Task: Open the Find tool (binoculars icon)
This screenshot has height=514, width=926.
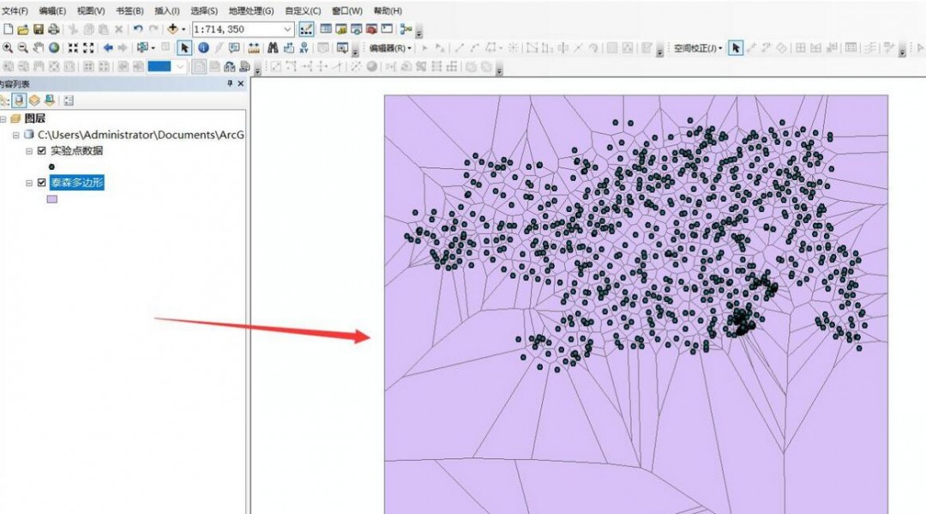Action: point(272,48)
